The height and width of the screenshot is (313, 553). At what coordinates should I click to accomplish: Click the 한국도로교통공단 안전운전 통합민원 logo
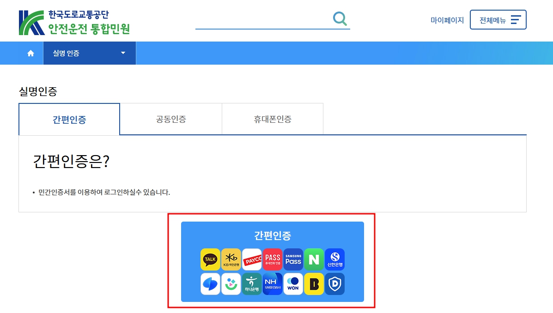pyautogui.click(x=74, y=23)
